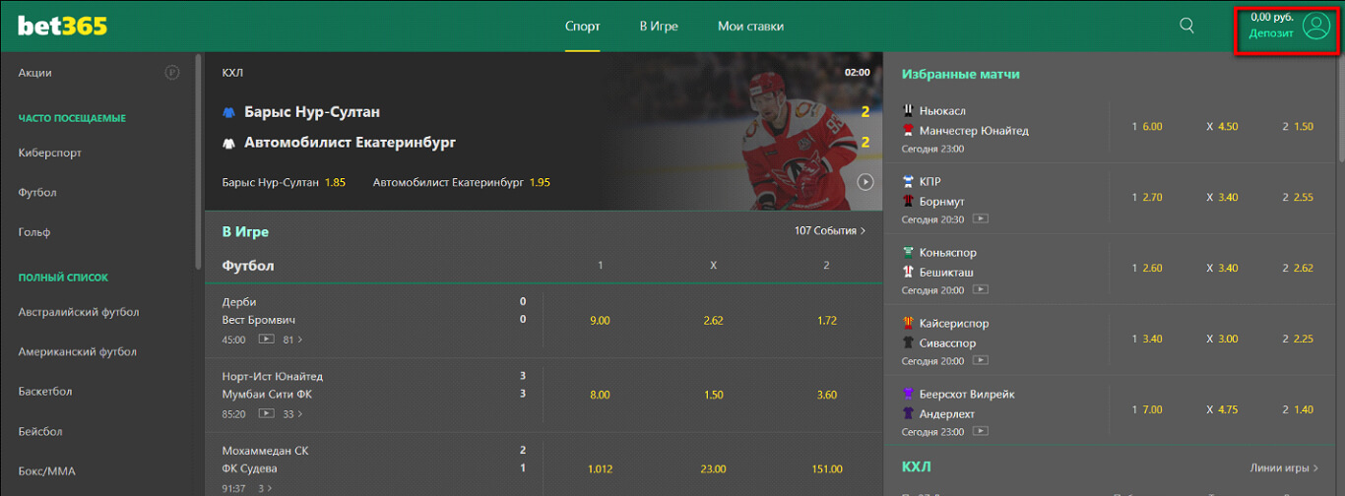
Task: Click the bet365 logo
Action: (x=62, y=26)
